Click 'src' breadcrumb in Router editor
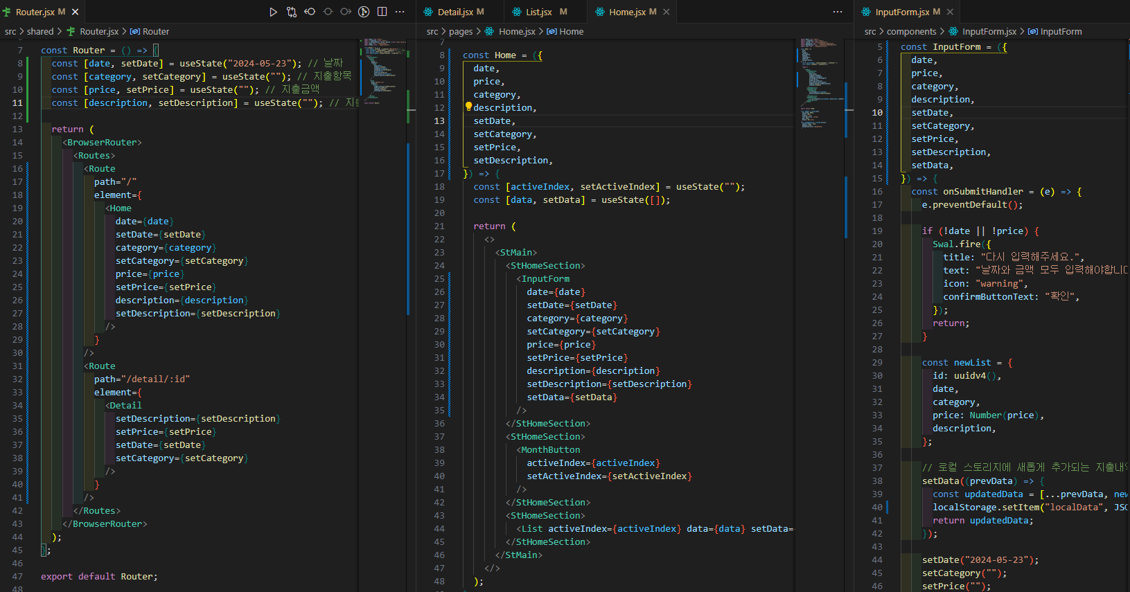 click(10, 31)
